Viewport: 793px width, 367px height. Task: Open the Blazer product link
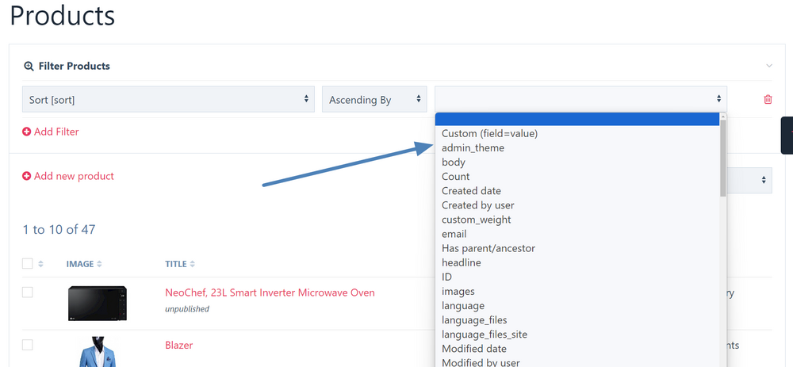pyautogui.click(x=178, y=345)
